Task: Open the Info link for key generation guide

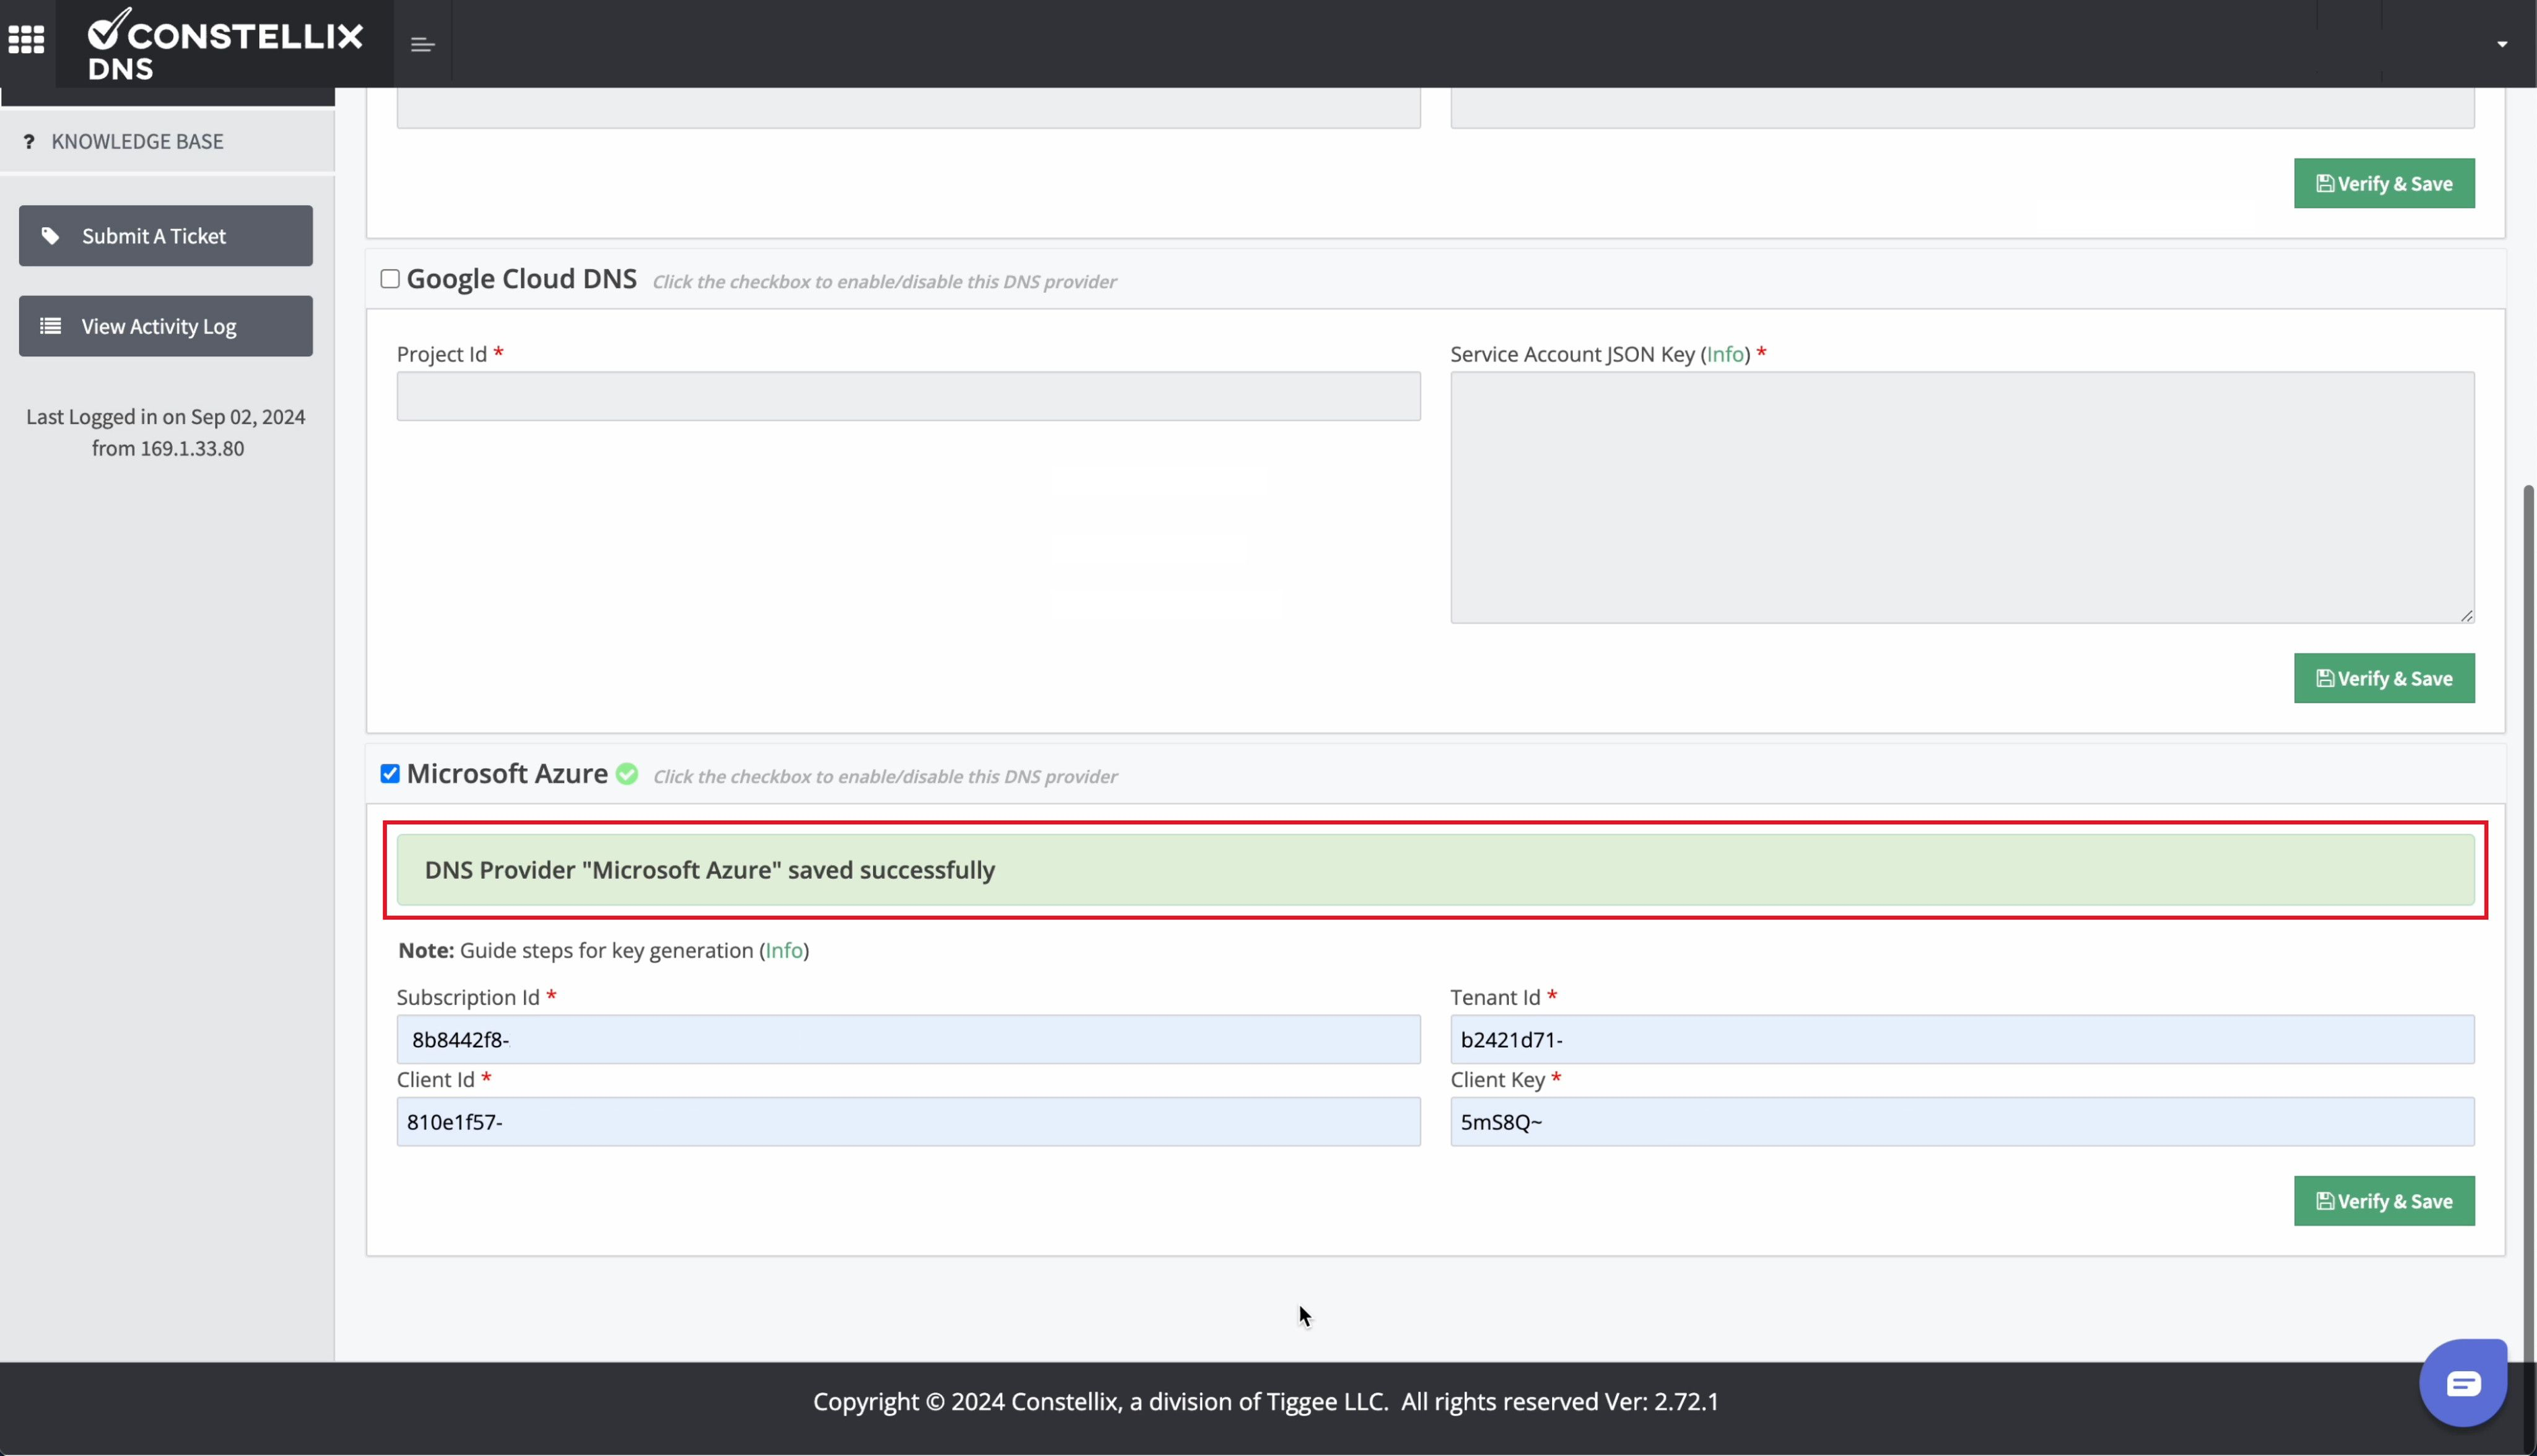Action: pos(784,950)
